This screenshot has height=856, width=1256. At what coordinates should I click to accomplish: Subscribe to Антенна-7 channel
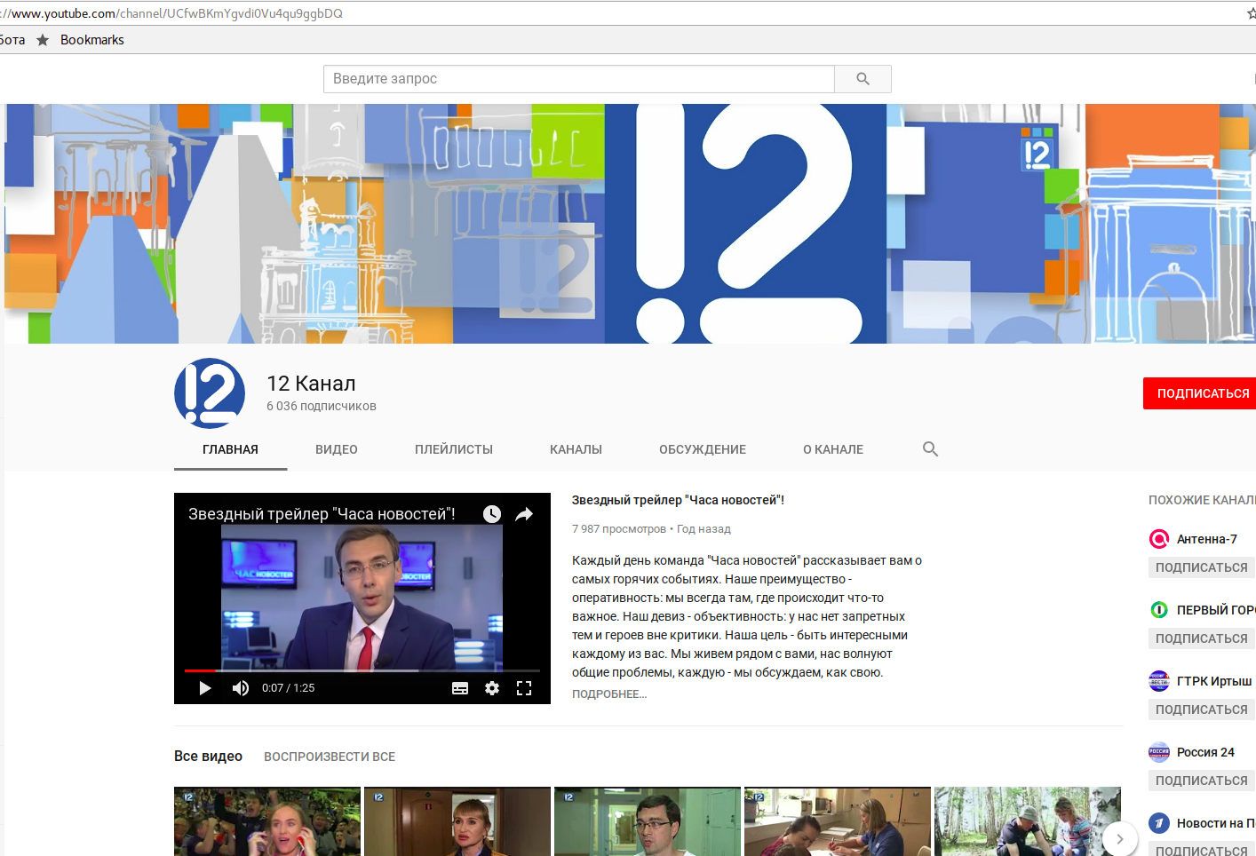coord(1202,567)
